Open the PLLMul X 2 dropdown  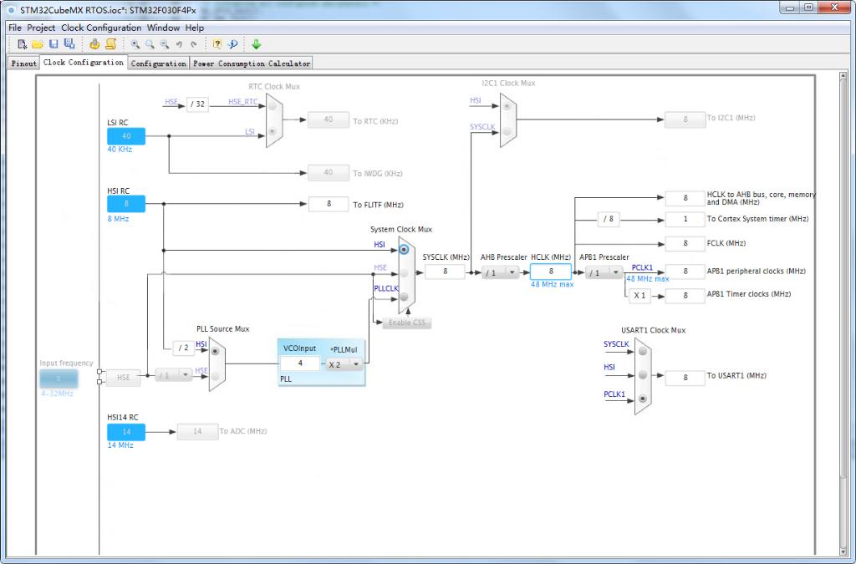(344, 364)
